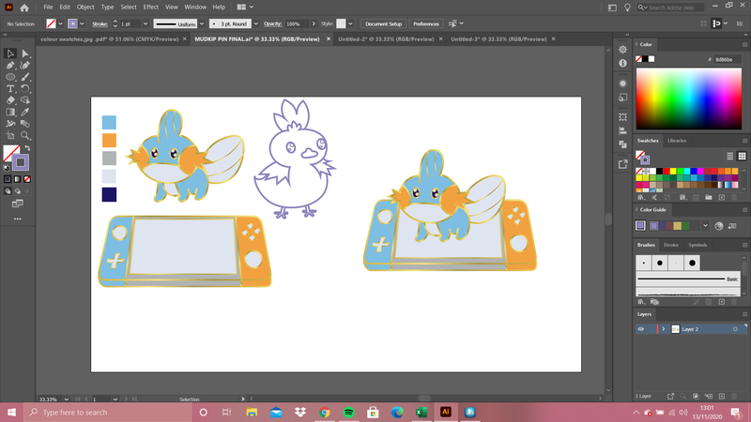Switch Swatches panel to list view
This screenshot has width=751, height=422.
point(730,156)
